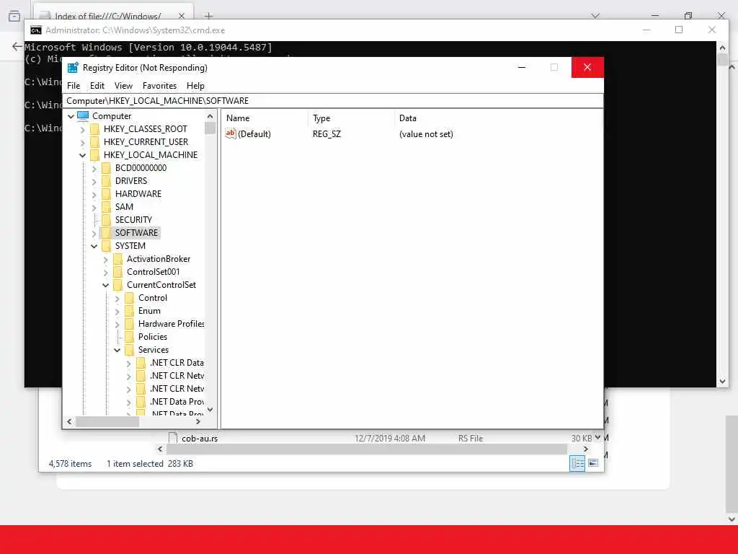The width and height of the screenshot is (738, 554).
Task: Click the Hardware Profiles folder icon
Action: 130,324
